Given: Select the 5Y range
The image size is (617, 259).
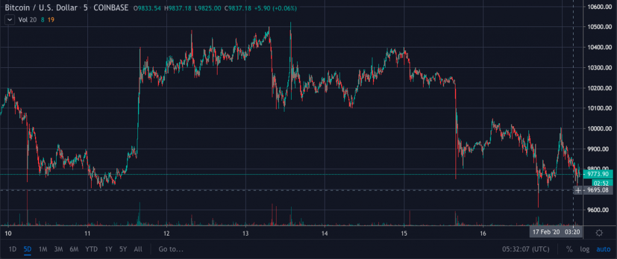Looking at the screenshot, I should pos(123,249).
